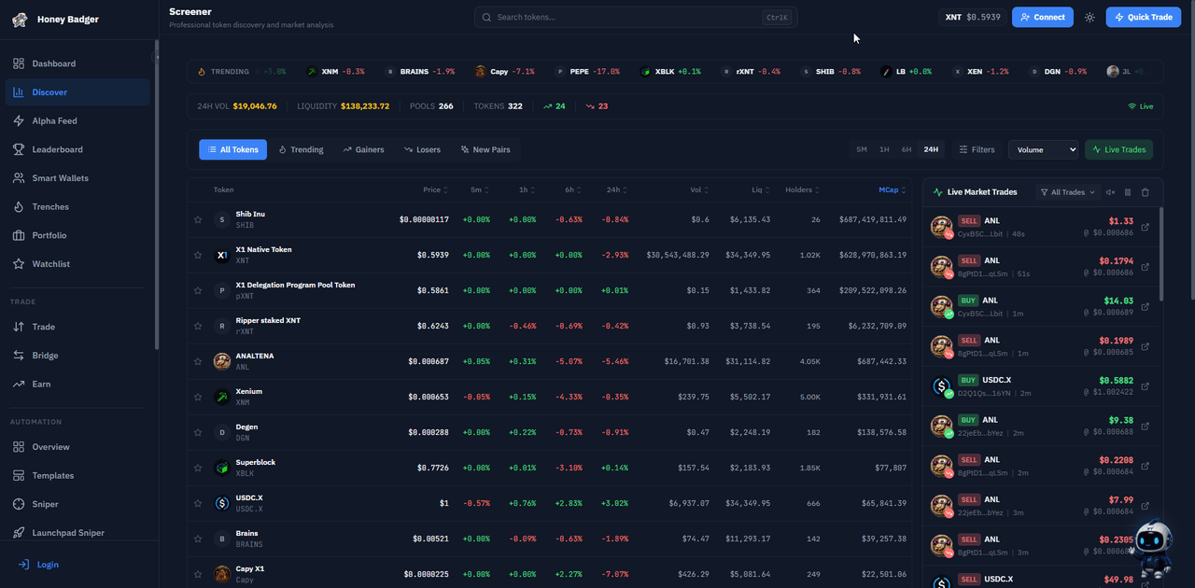Click the Quick Trade button

click(1143, 17)
